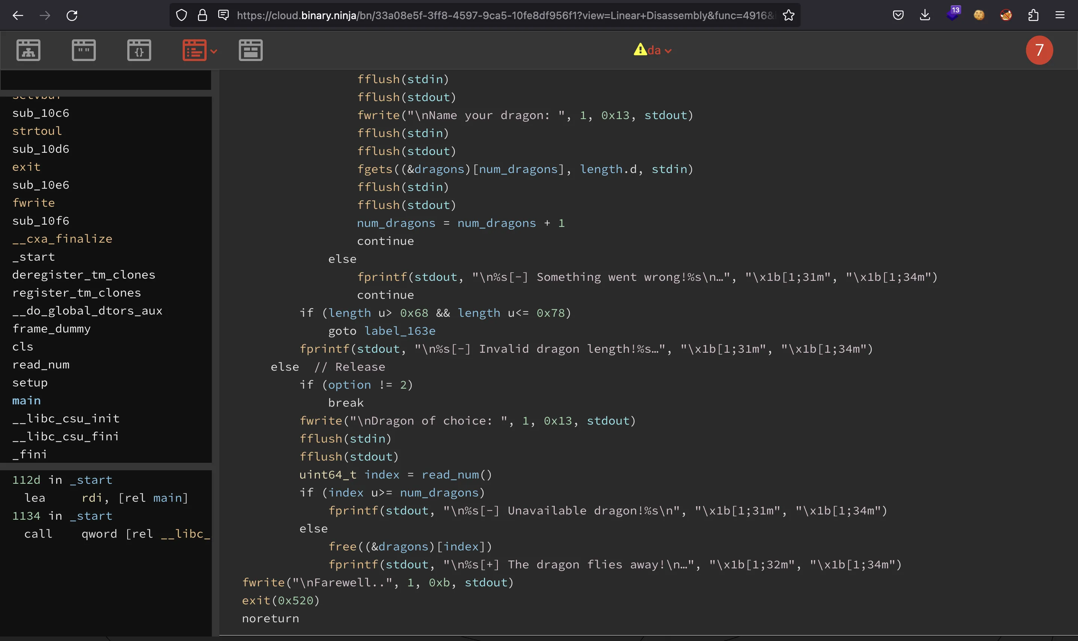Click the red user avatar labeled 7

[x=1039, y=50]
